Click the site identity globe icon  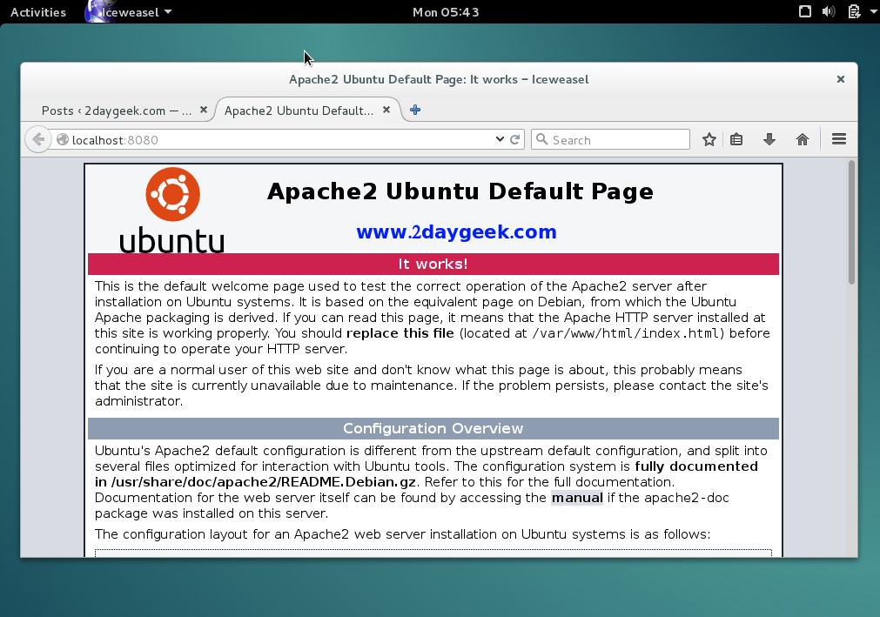(63, 139)
